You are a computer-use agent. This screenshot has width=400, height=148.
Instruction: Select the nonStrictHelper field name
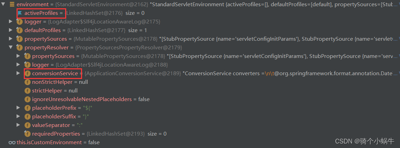tap(52, 82)
